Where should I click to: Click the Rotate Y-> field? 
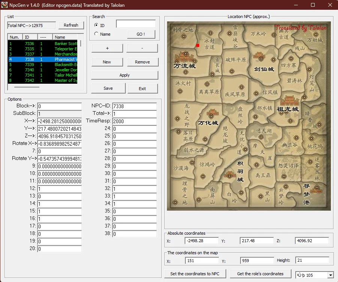60,159
